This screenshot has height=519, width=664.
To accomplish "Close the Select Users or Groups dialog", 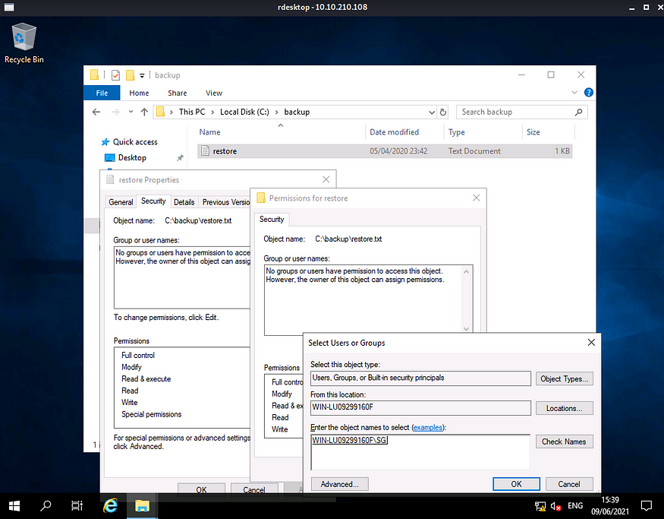I will coord(591,342).
